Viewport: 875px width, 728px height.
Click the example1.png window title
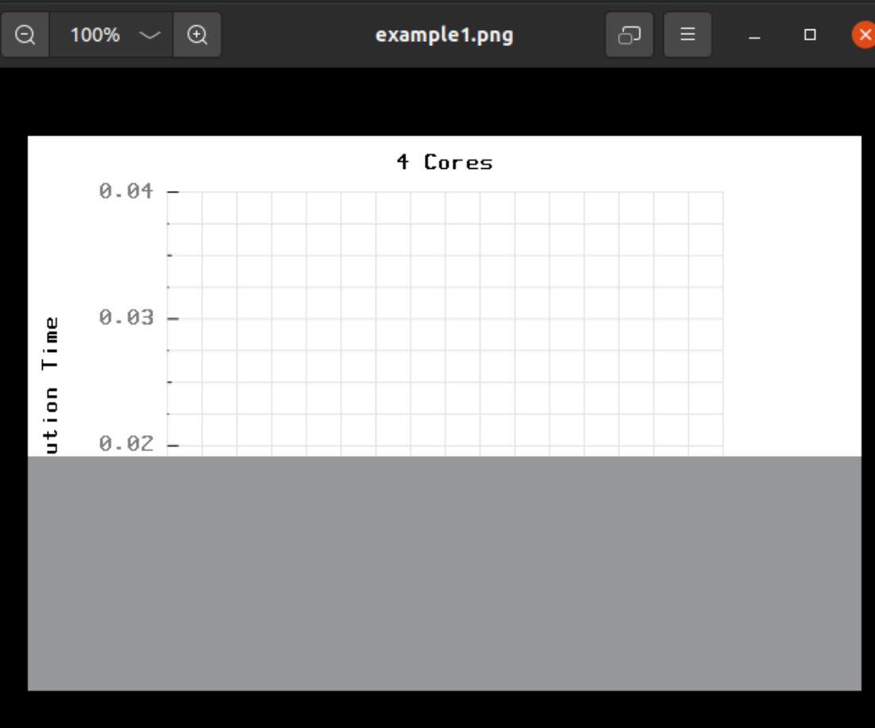pos(444,35)
